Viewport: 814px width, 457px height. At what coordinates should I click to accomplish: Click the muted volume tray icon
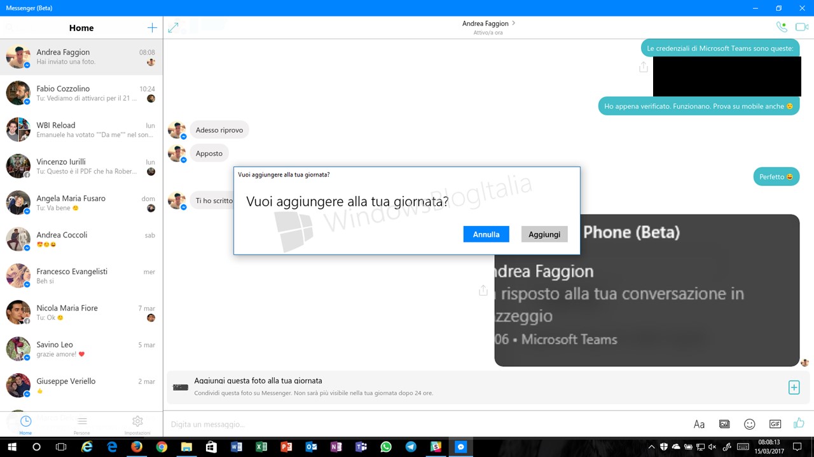pos(712,447)
